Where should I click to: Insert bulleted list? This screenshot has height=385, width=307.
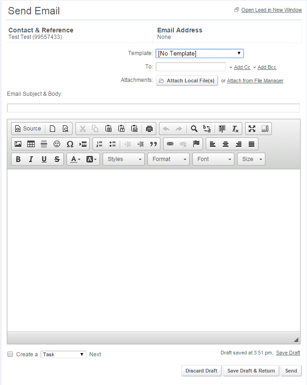click(112, 144)
